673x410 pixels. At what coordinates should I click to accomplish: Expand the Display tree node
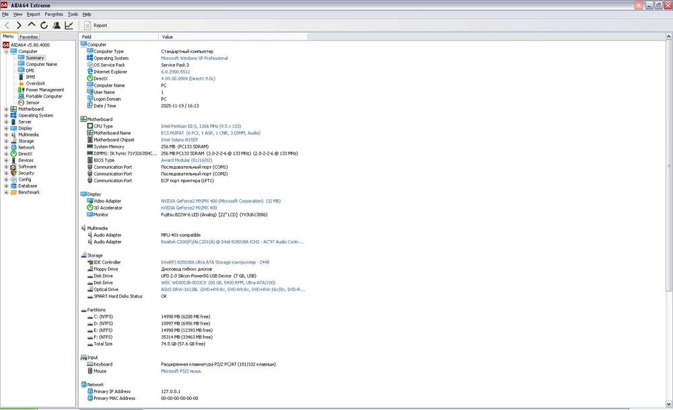coord(6,128)
